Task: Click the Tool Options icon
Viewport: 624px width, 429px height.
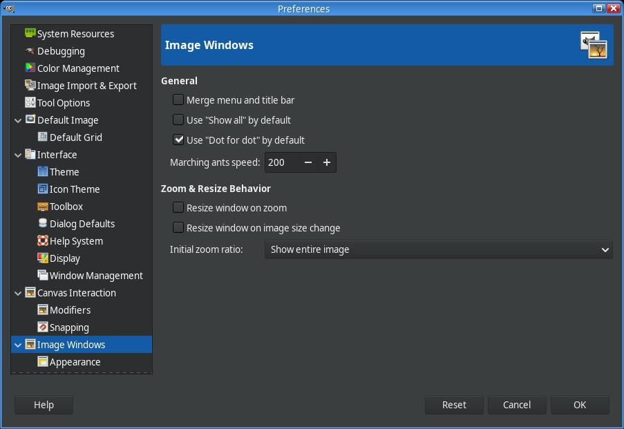Action: click(x=30, y=102)
